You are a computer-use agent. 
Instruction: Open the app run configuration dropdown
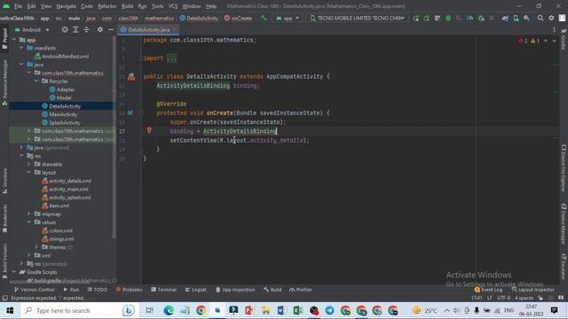point(288,18)
